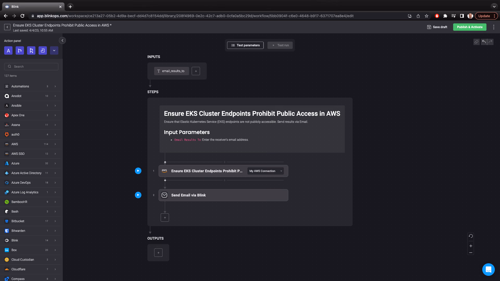The height and width of the screenshot is (281, 500).
Task: Click browser back arrow
Action: point(6,16)
